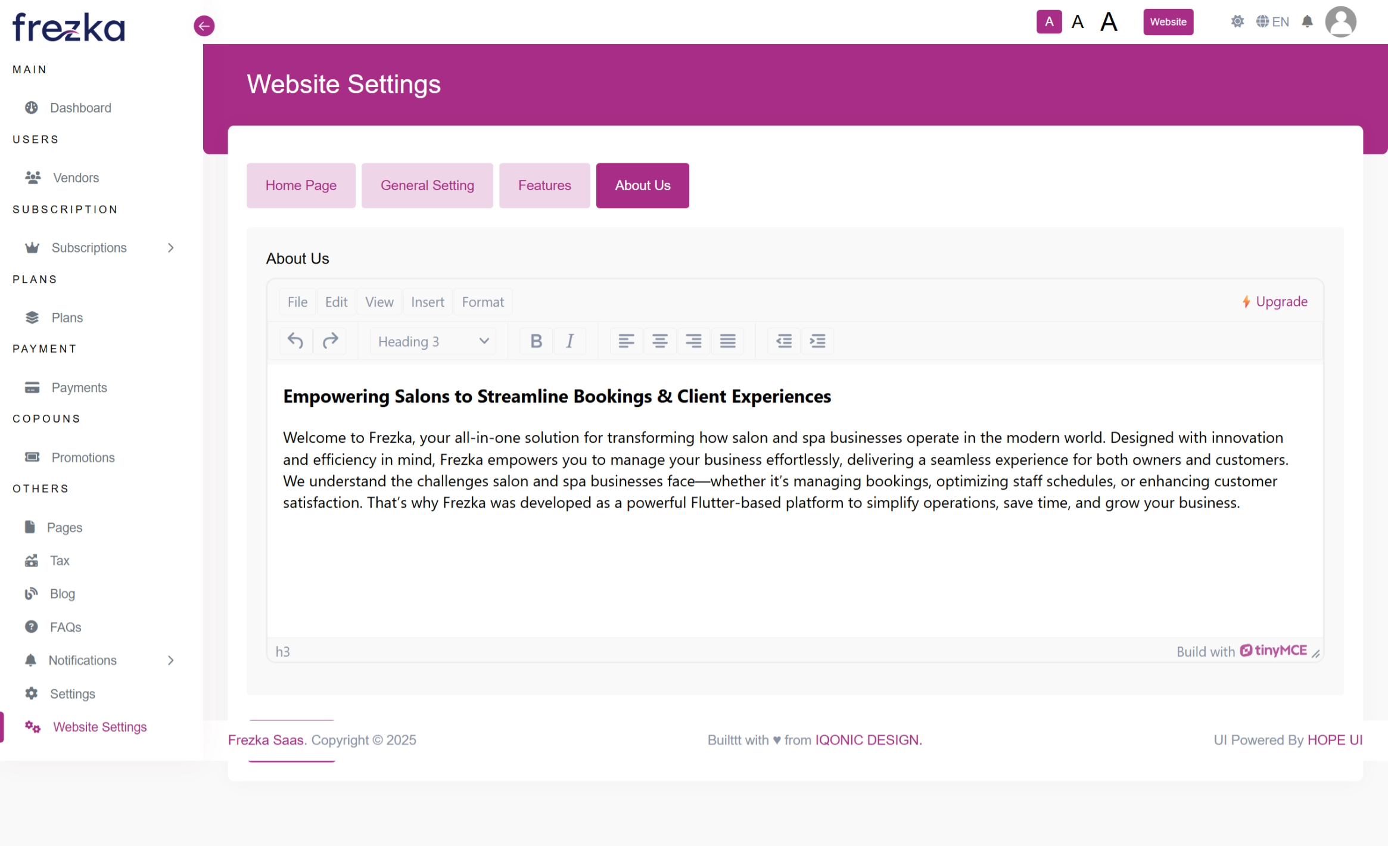1388x846 pixels.
Task: Decrease indent in the editor toolbar
Action: pos(784,341)
